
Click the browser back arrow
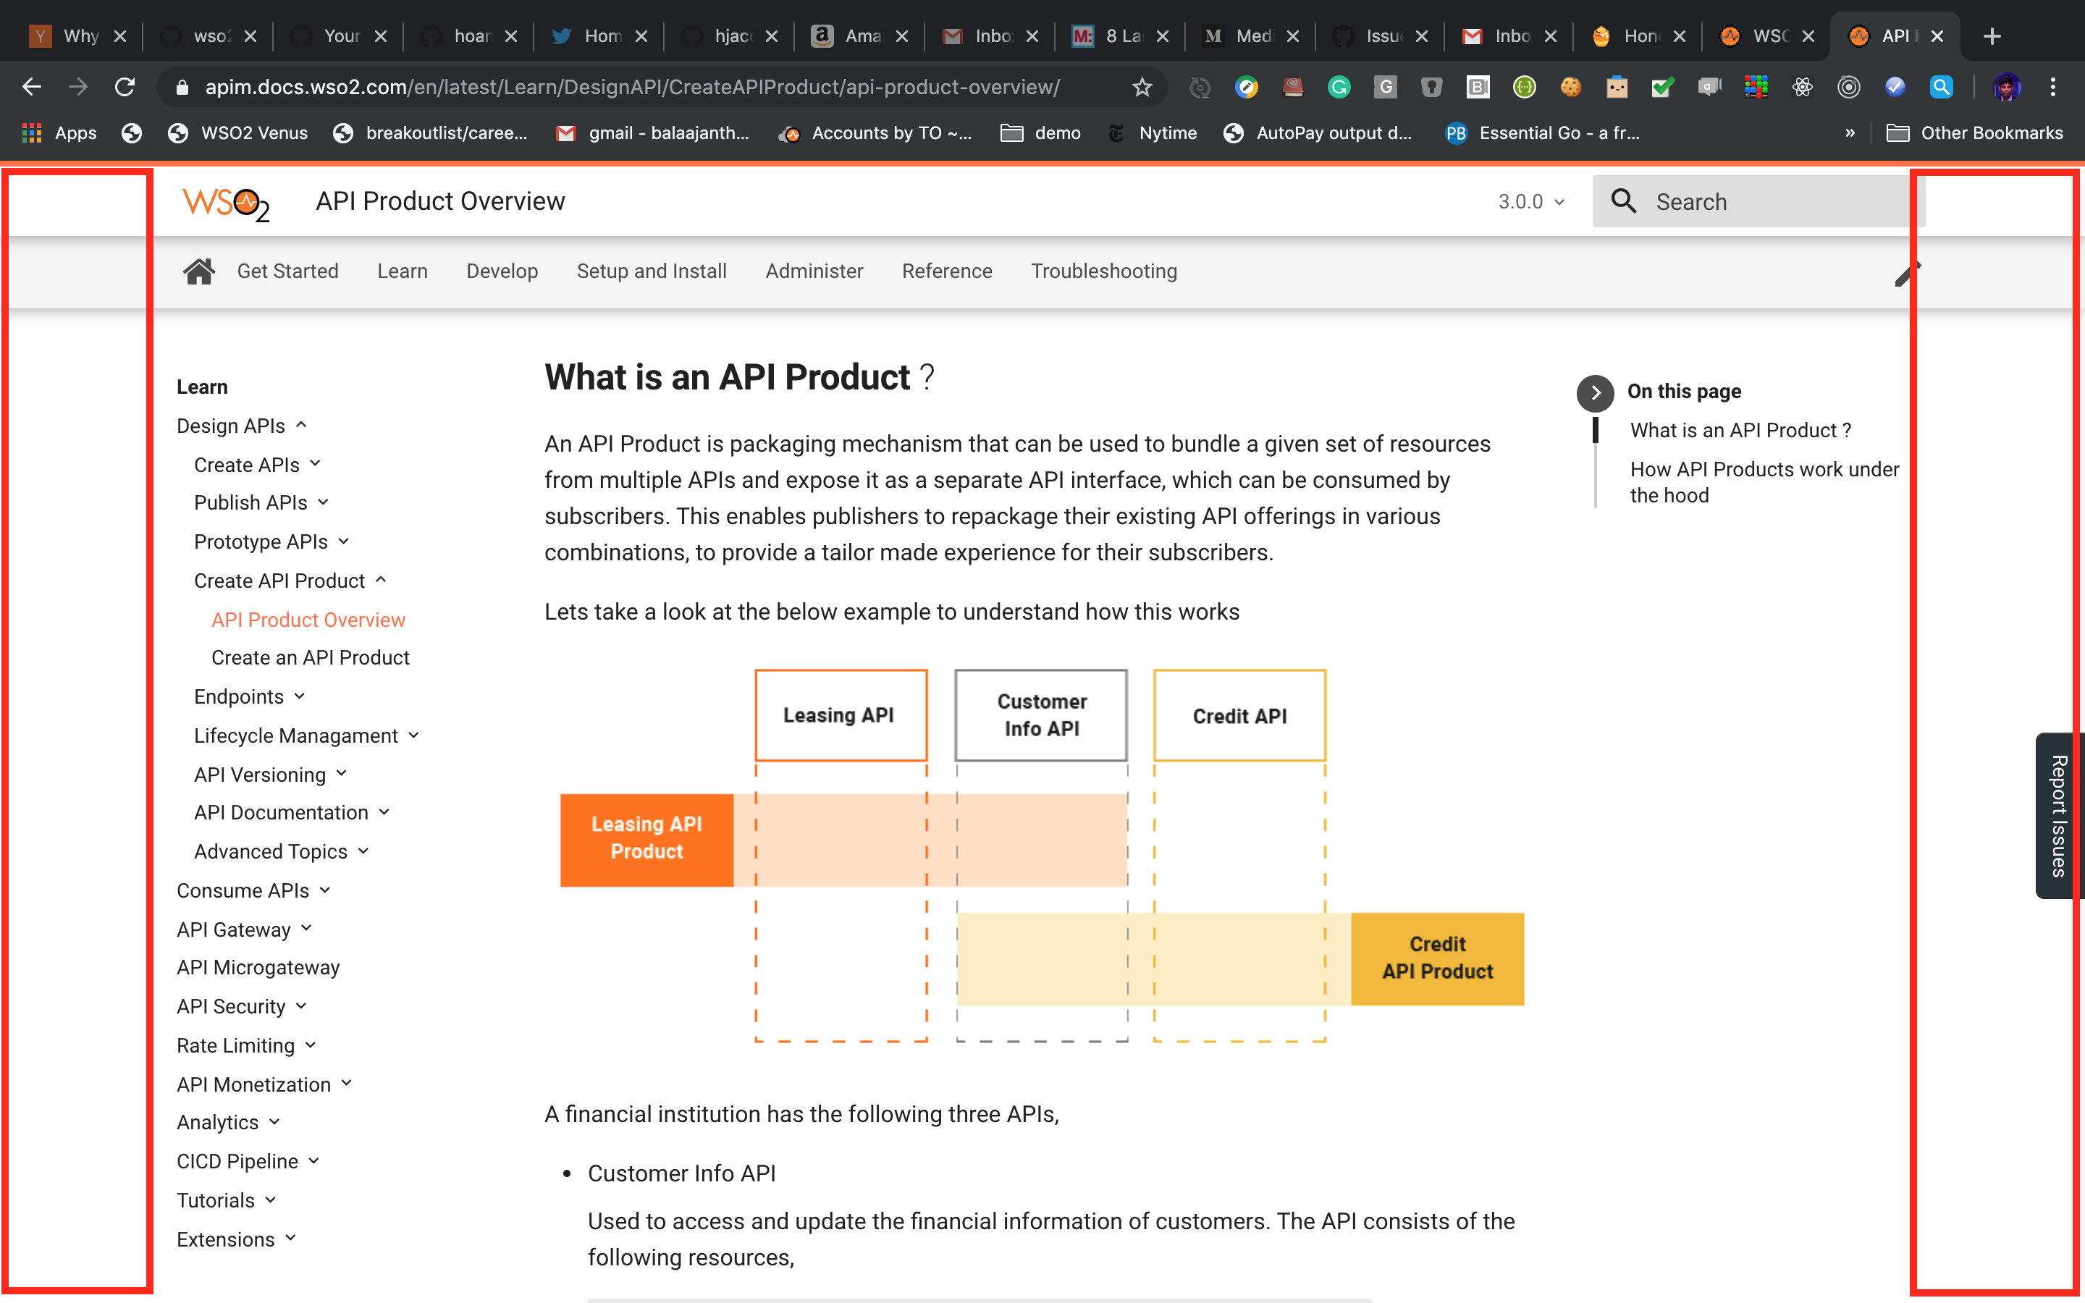click(x=32, y=86)
